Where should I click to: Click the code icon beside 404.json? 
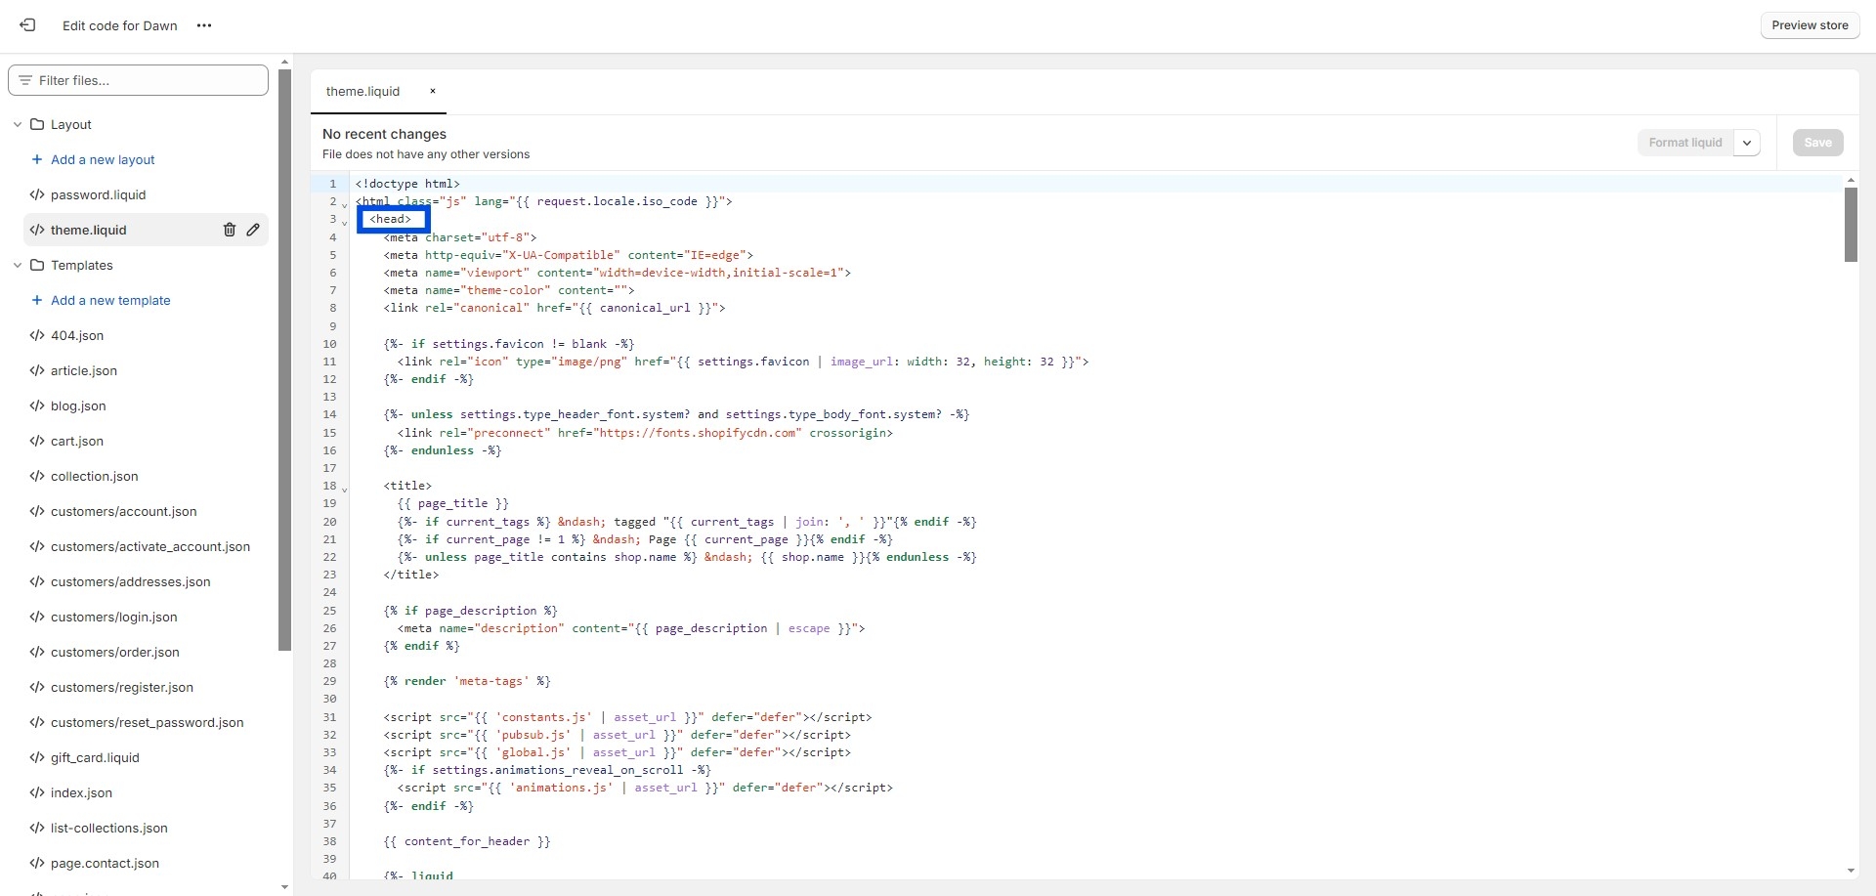click(37, 335)
